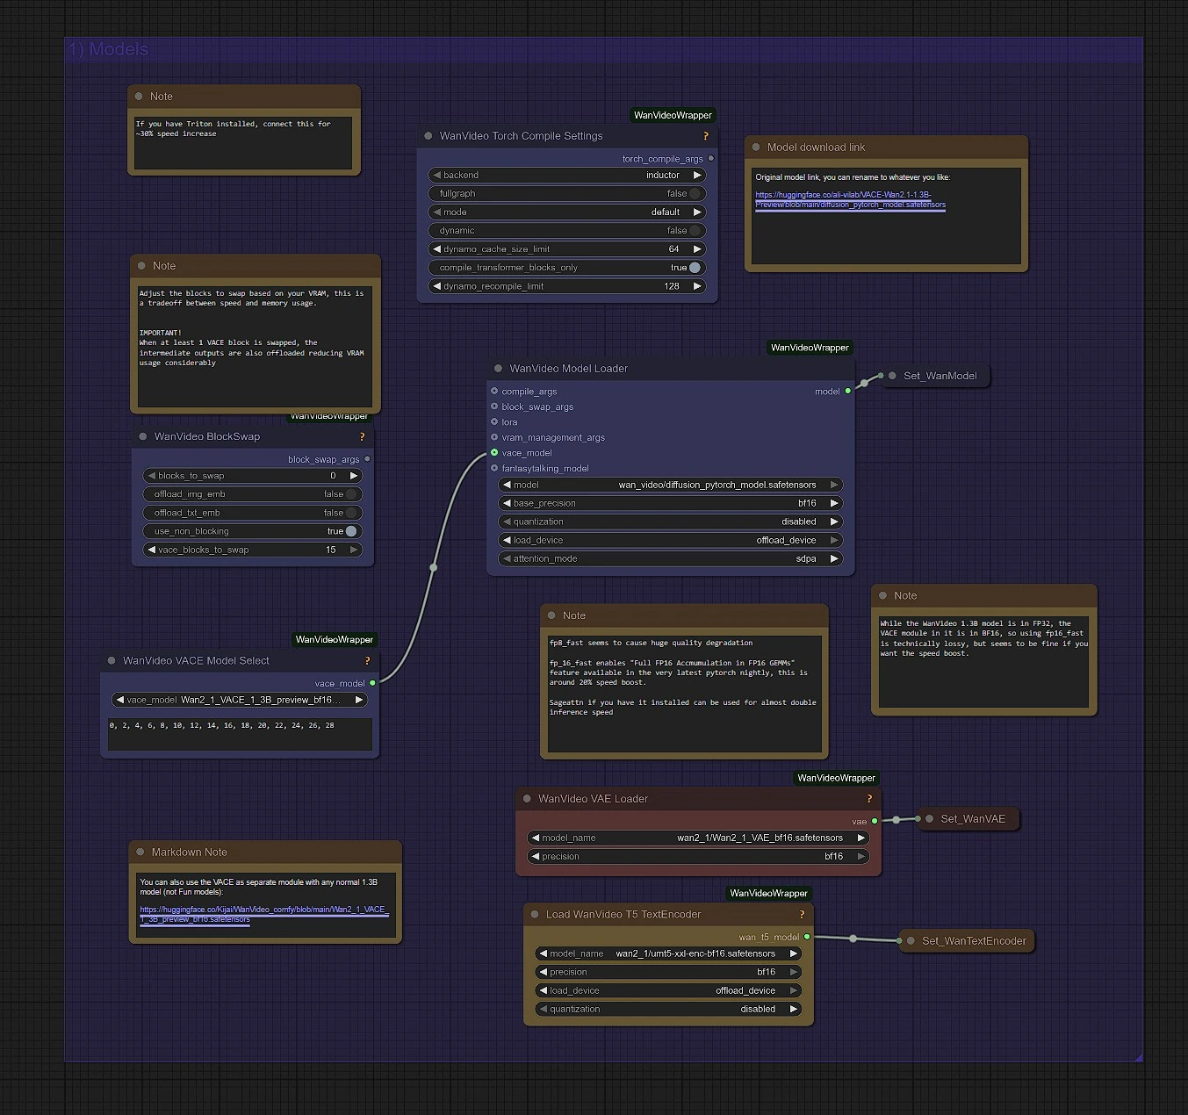Increase blocks_to_swap with right arrow
Screen dimensions: 1188x1115
354,476
